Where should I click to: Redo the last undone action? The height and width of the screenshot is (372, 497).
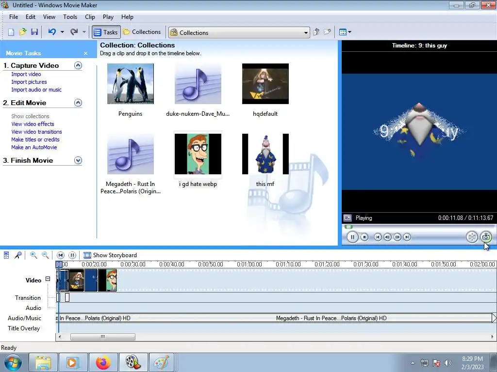click(x=74, y=32)
